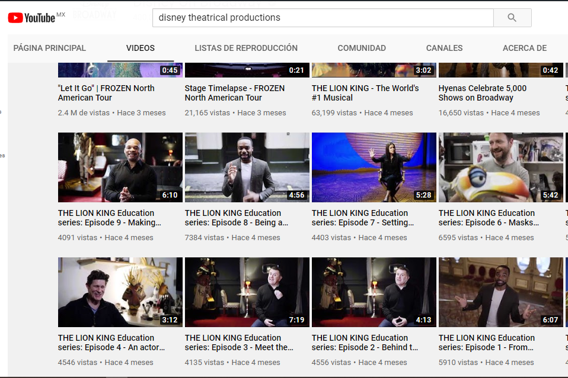Play the Episode 1 From thumbnail

point(500,292)
